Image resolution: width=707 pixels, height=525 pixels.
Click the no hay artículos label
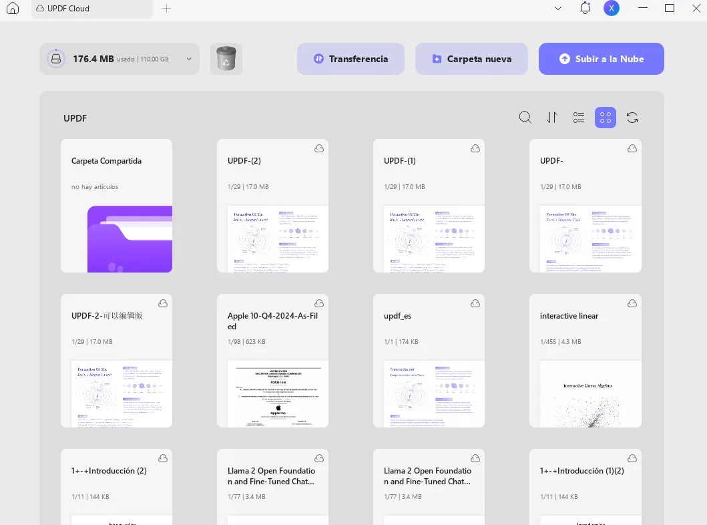click(95, 187)
